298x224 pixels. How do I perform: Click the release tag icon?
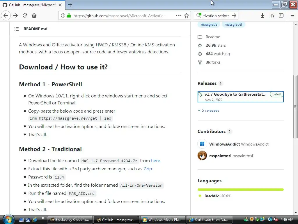[200, 94]
